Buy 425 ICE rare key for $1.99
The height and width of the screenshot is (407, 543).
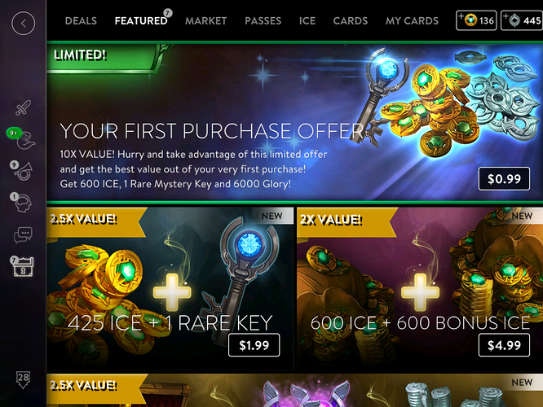(254, 345)
